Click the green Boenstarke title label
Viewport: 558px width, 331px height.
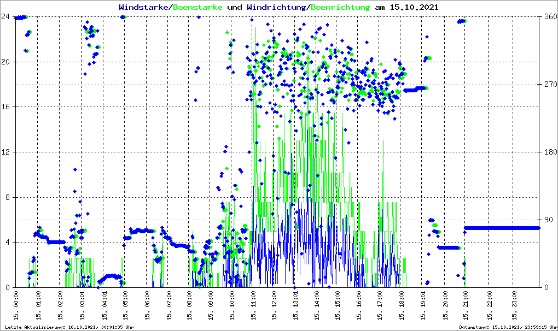click(199, 8)
